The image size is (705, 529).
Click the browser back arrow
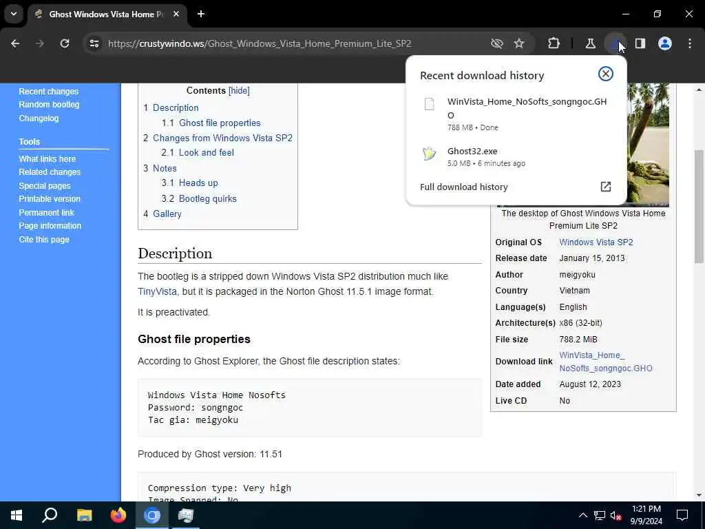pos(15,43)
